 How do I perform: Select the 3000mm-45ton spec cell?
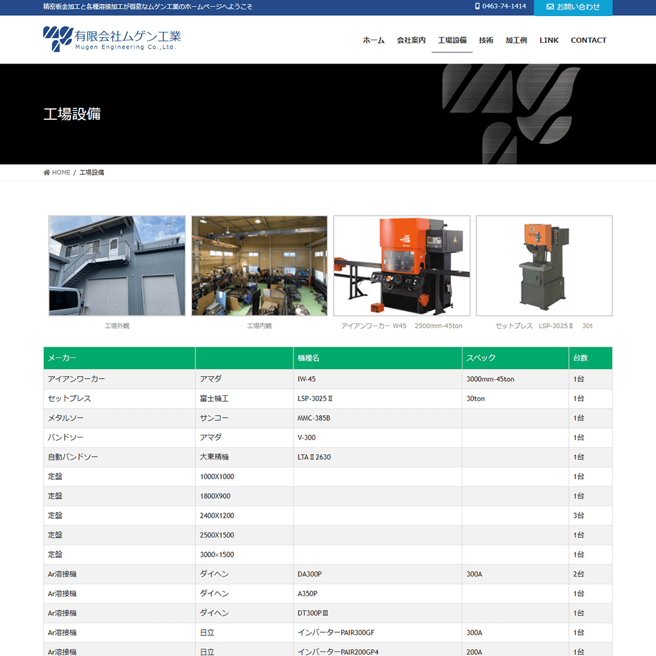pos(516,379)
